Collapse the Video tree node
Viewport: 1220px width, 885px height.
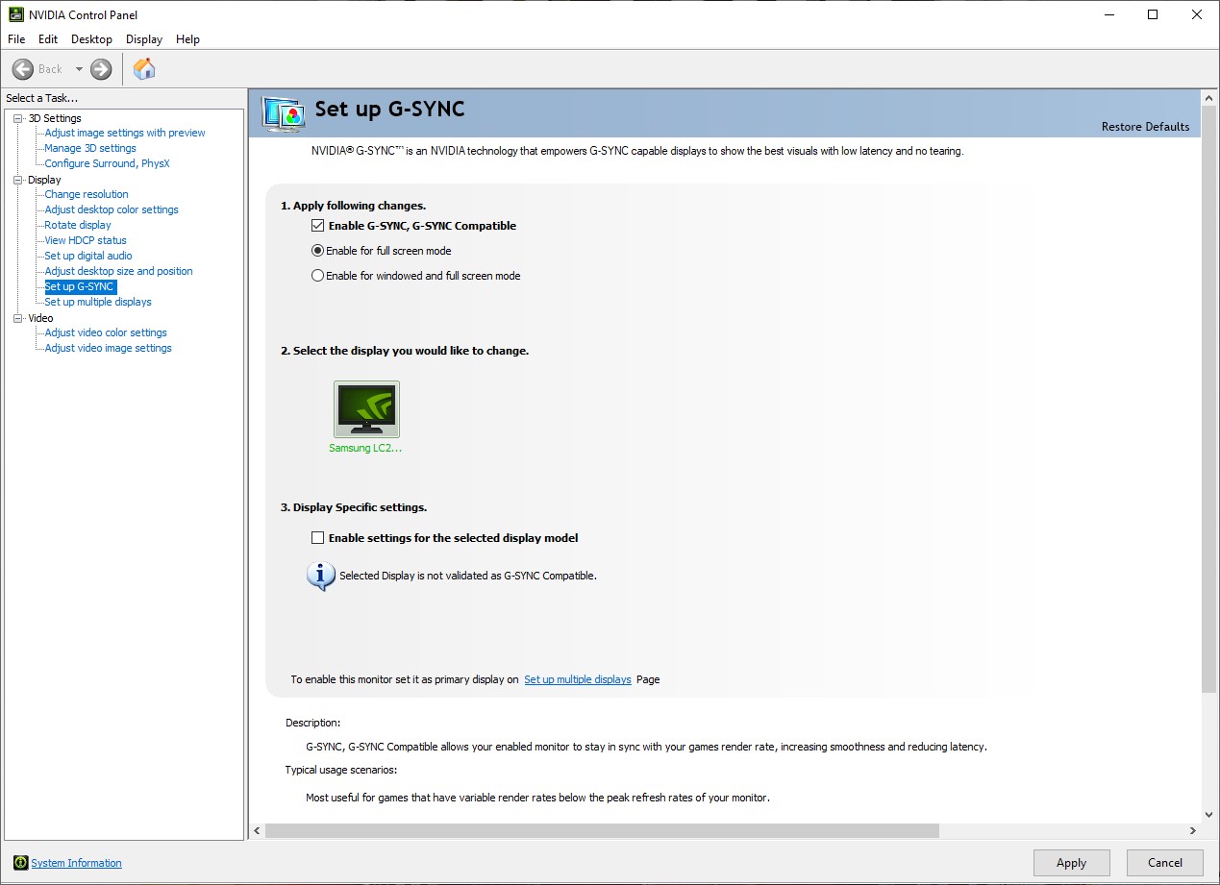17,318
